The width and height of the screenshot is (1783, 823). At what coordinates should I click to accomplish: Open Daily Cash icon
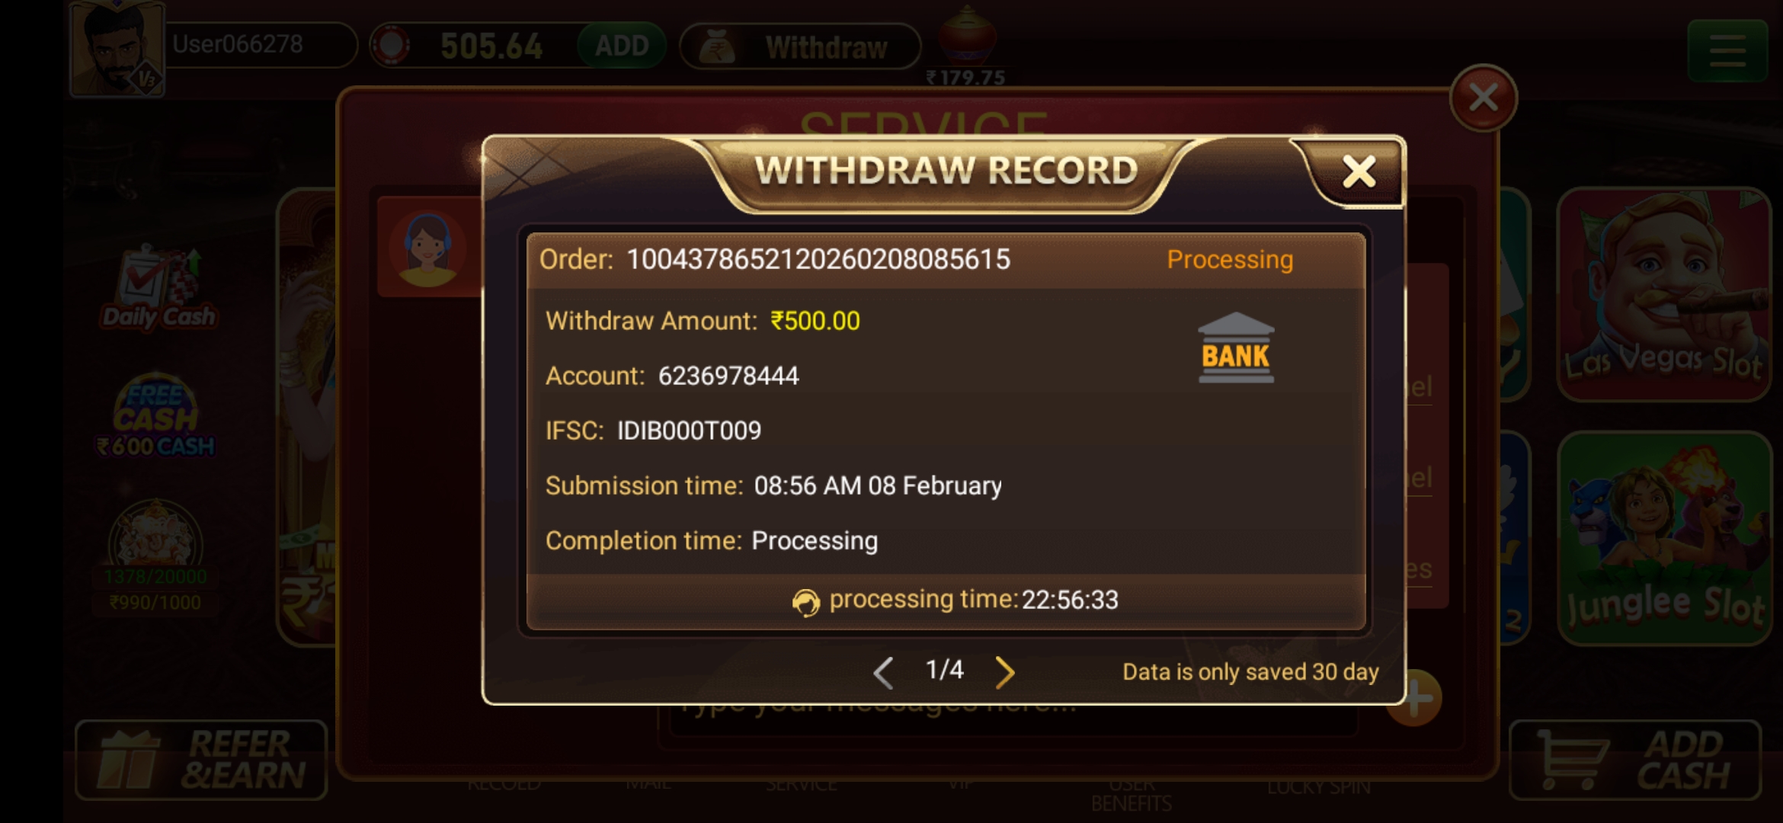tap(158, 288)
